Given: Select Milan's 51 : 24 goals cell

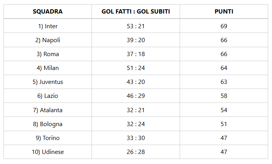Looking at the screenshot, I should tap(136, 68).
